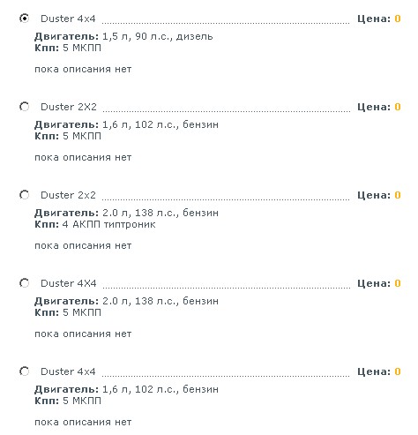The width and height of the screenshot is (418, 435).
Task: Click the 4 АКПП типтроник gearbox text
Action: 108,225
